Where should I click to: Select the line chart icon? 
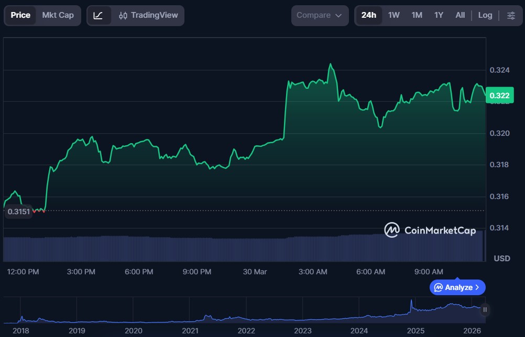click(x=99, y=15)
